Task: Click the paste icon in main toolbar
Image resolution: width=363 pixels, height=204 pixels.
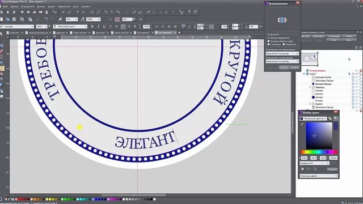Action: pyautogui.click(x=30, y=19)
